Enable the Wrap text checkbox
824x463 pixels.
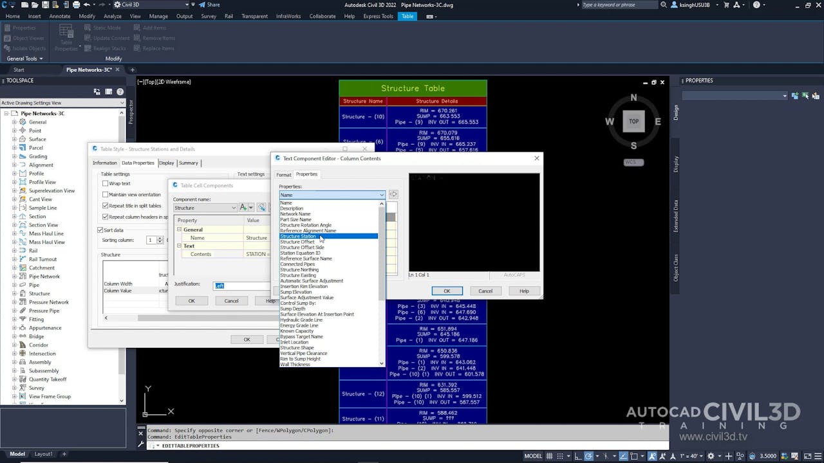(x=106, y=183)
